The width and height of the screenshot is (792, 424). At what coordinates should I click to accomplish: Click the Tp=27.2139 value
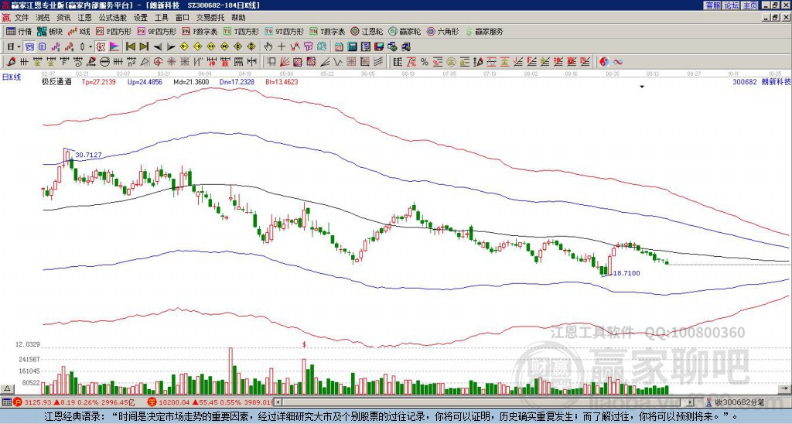[x=98, y=81]
